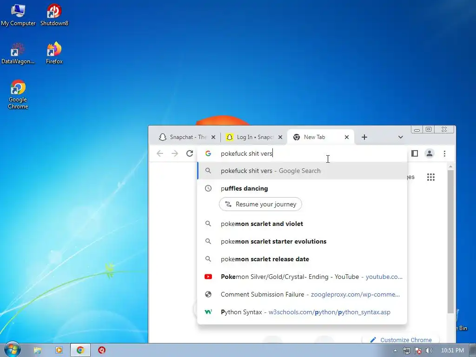Open Chrome three-dot menu
This screenshot has width=476, height=357.
click(x=445, y=153)
